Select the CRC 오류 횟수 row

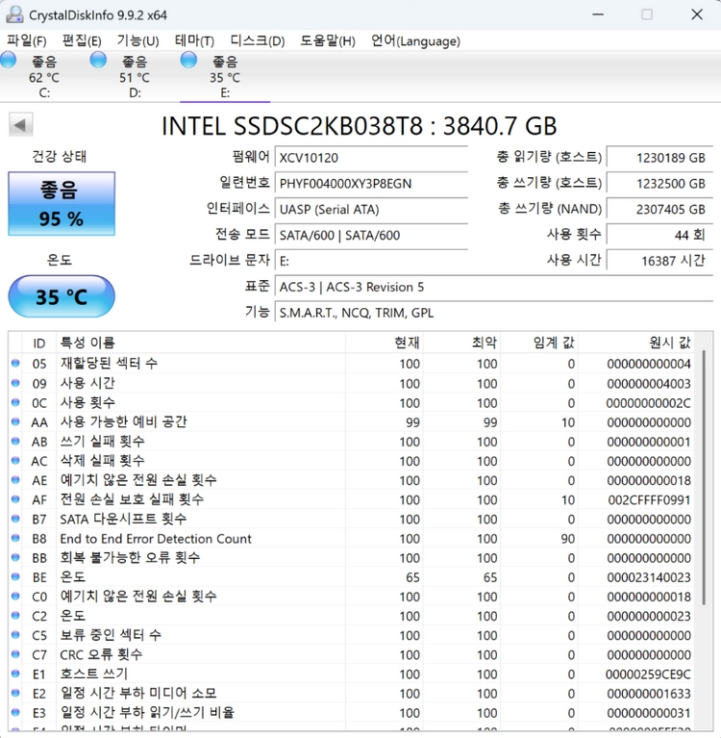352,654
